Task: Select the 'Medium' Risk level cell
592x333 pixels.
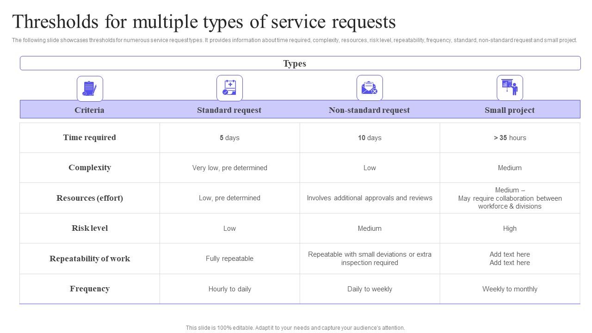Action: (x=370, y=228)
